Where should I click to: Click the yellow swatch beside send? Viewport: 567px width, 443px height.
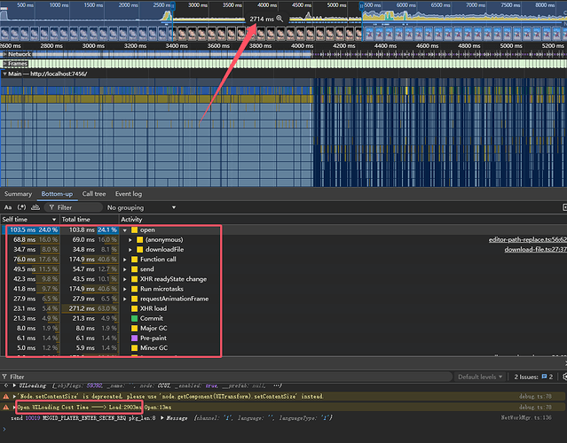pos(135,269)
